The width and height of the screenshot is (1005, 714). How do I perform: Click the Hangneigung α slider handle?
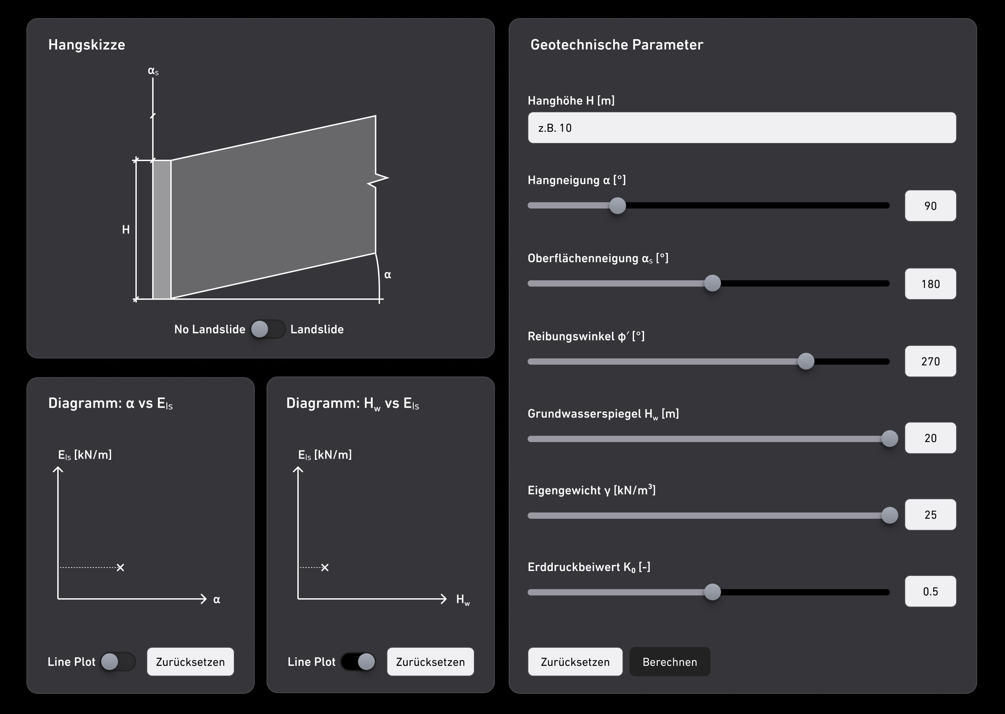pyautogui.click(x=617, y=206)
